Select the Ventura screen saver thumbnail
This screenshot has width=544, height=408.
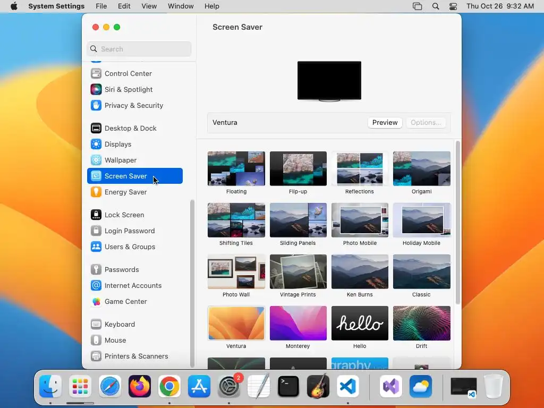click(x=236, y=324)
